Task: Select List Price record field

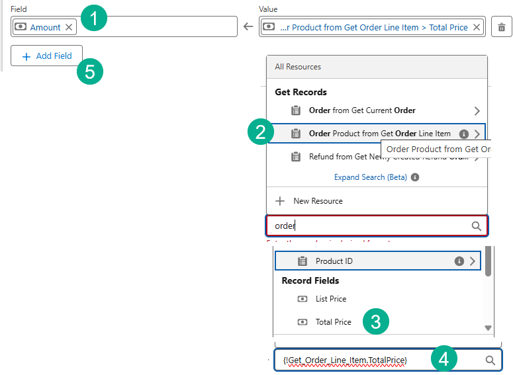Action: coord(330,299)
